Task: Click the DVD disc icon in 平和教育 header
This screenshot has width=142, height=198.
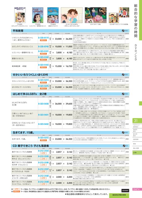Action: (125, 31)
